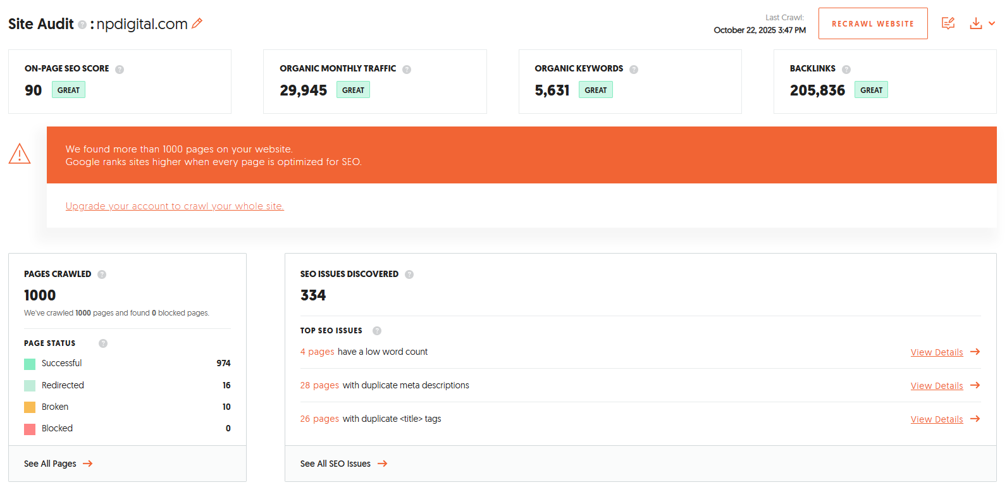Show Backlinks help icon

pos(846,70)
